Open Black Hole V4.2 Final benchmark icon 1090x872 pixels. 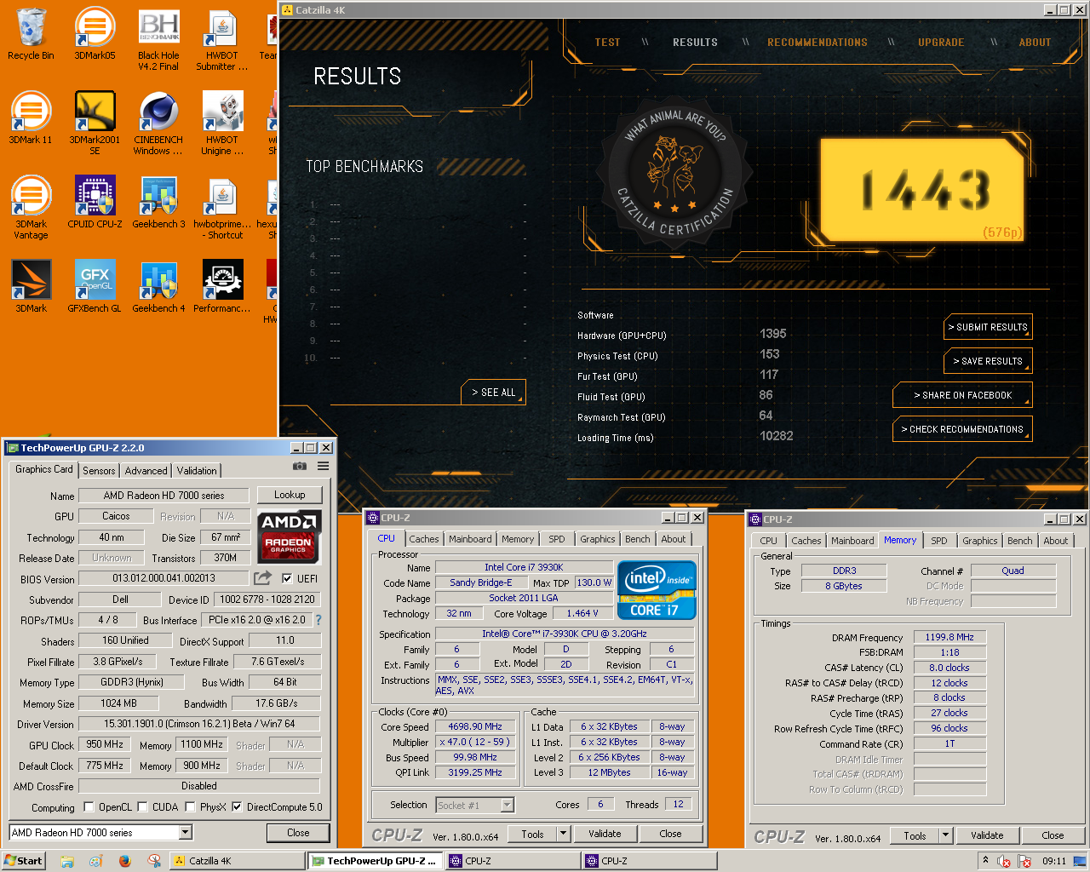point(158,40)
